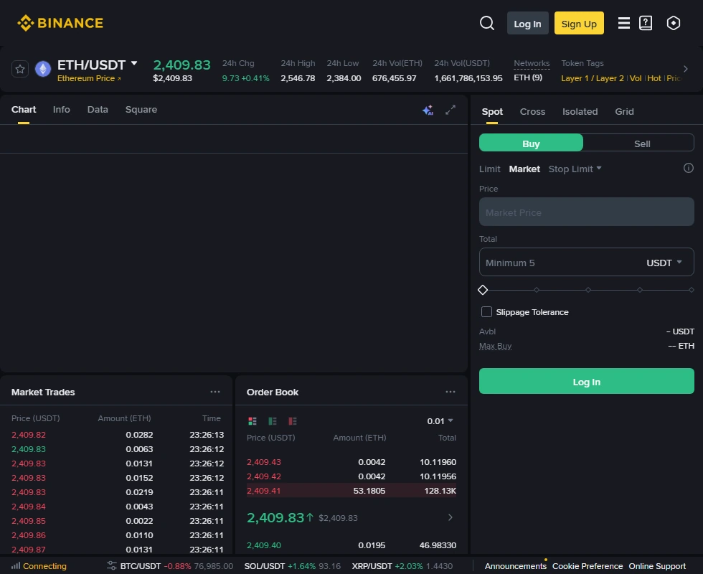The width and height of the screenshot is (703, 574).
Task: Open the Max Buy info link
Action: pyautogui.click(x=495, y=346)
